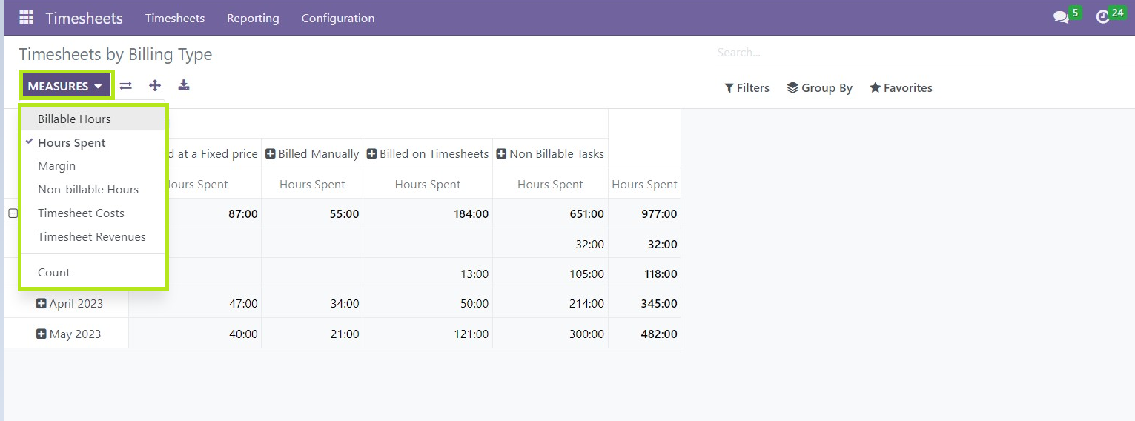Expand the Non Billable Tasks column
This screenshot has width=1135, height=421.
click(x=501, y=153)
